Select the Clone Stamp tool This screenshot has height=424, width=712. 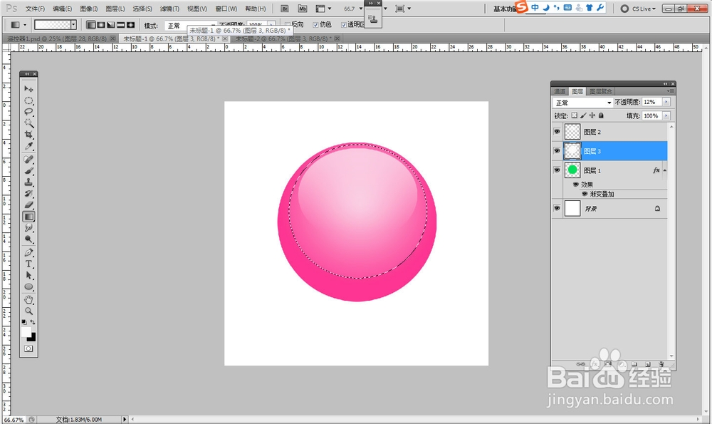(x=29, y=182)
